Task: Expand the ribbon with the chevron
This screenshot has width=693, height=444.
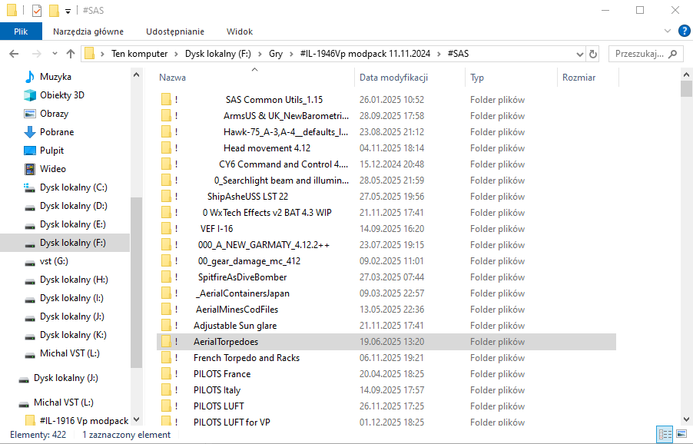Action: point(668,31)
